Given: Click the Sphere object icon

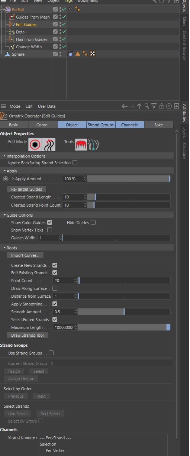Looking at the screenshot, I should coord(8,54).
